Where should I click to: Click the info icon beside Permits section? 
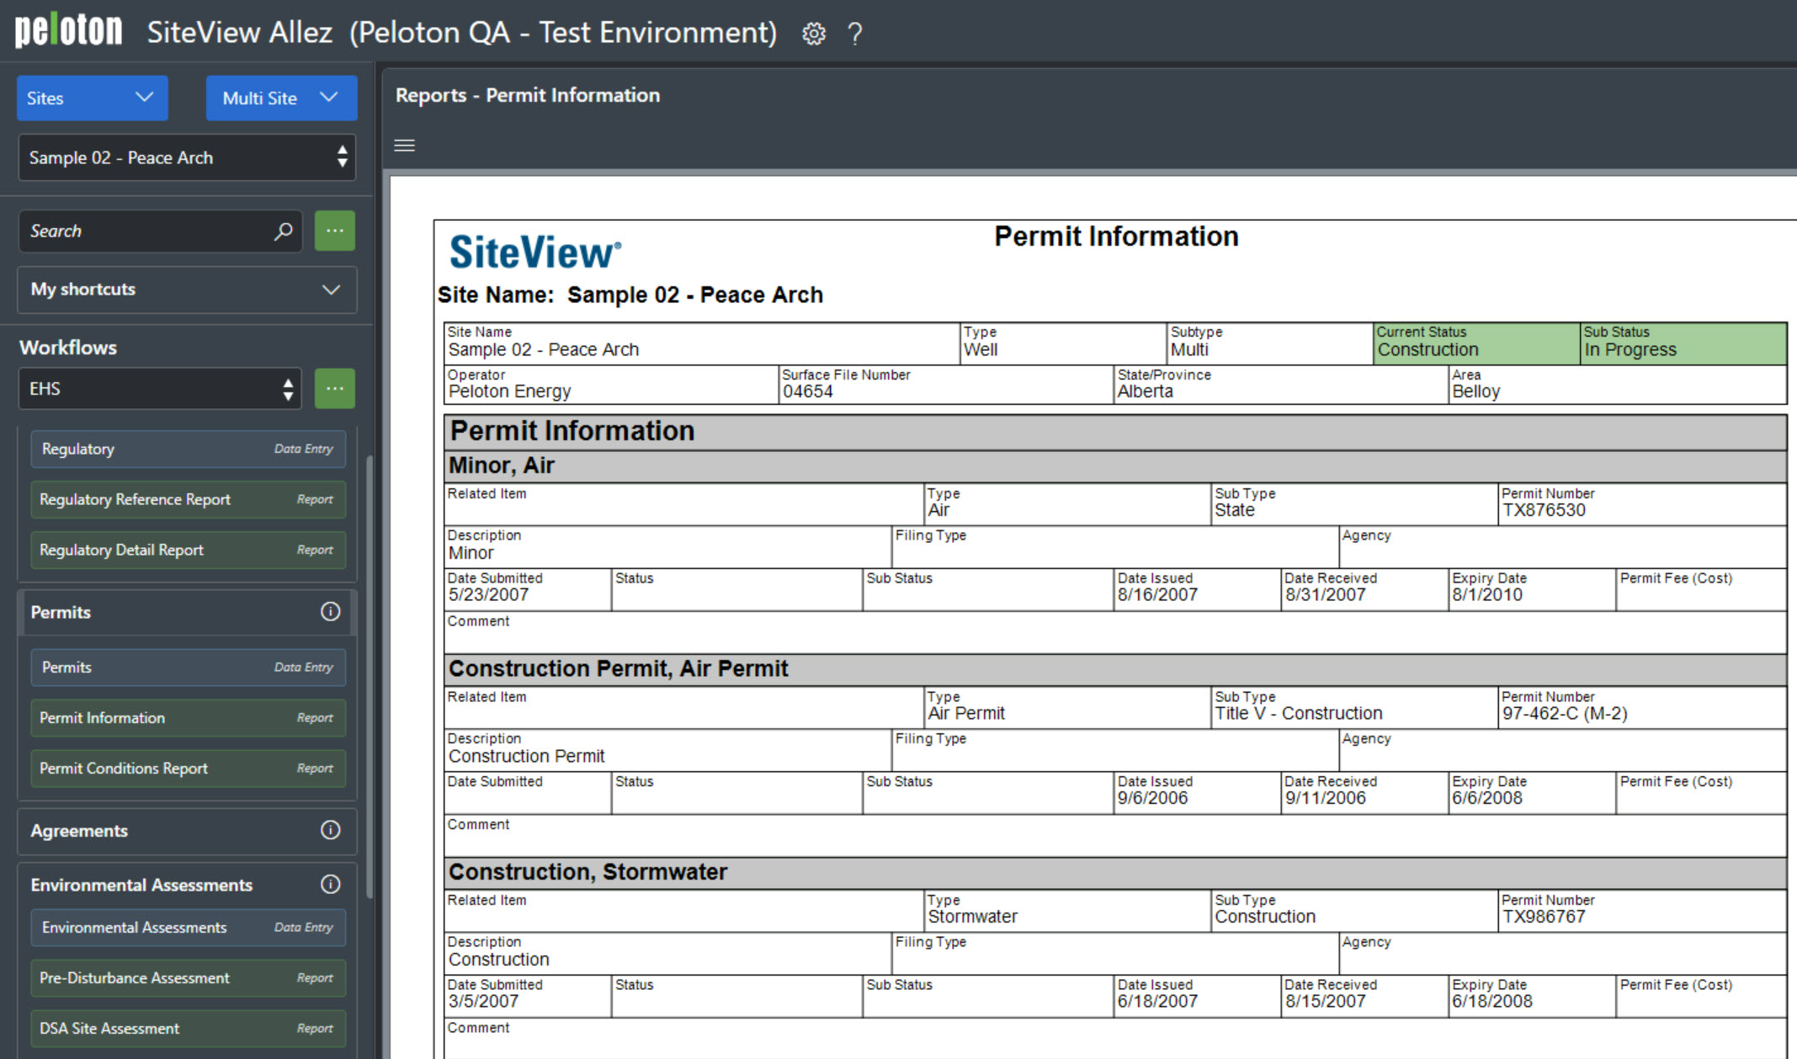[330, 613]
